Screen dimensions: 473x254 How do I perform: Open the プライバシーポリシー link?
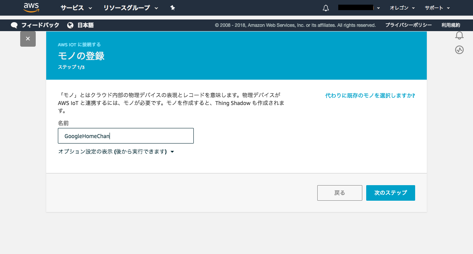[409, 25]
